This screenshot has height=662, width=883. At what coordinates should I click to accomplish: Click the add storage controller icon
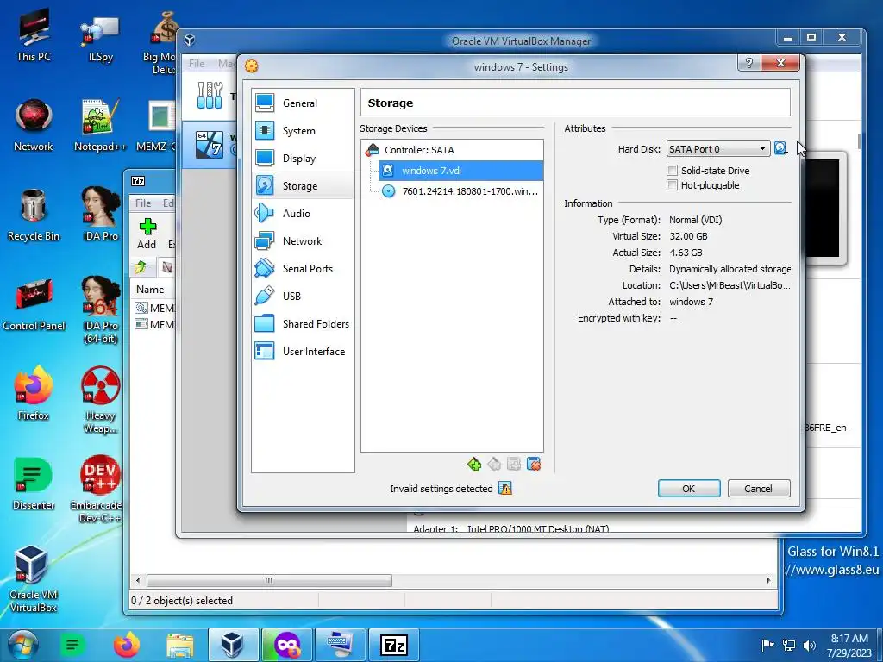point(474,464)
